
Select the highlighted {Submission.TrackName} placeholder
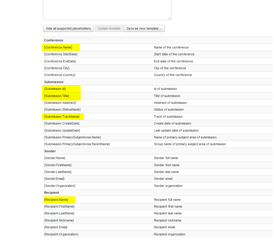click(62, 117)
